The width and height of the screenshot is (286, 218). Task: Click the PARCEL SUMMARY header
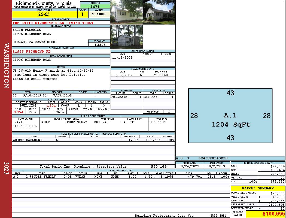click(x=258, y=188)
